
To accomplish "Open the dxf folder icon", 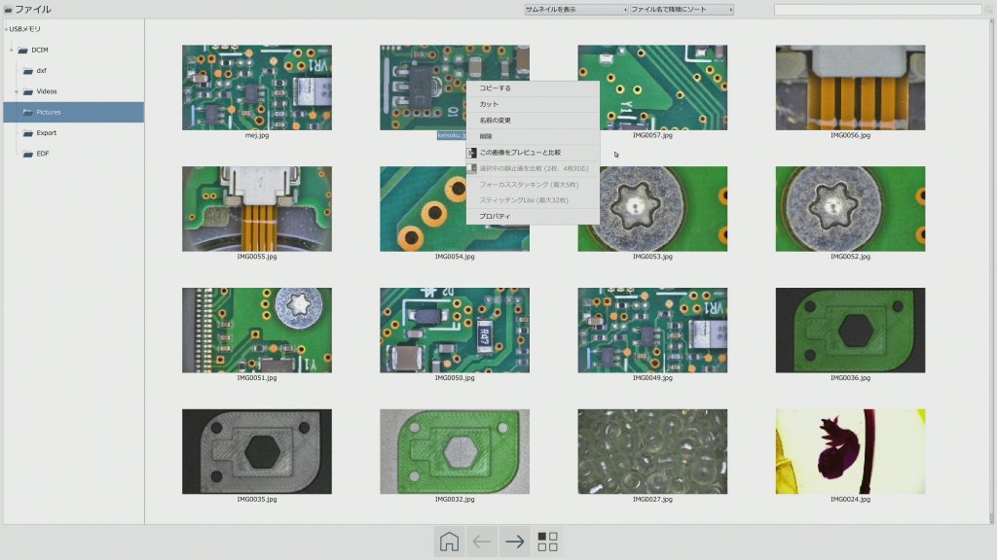I will (x=29, y=70).
